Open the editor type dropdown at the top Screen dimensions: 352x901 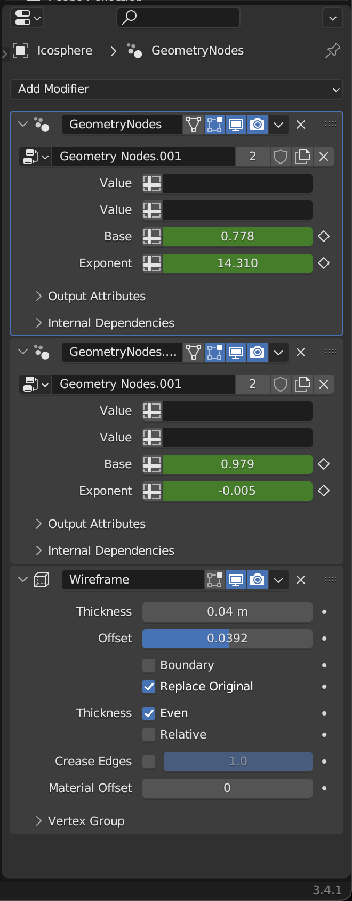point(27,18)
